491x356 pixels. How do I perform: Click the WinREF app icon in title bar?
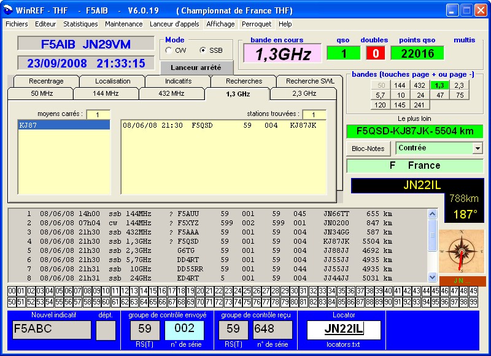(7, 10)
